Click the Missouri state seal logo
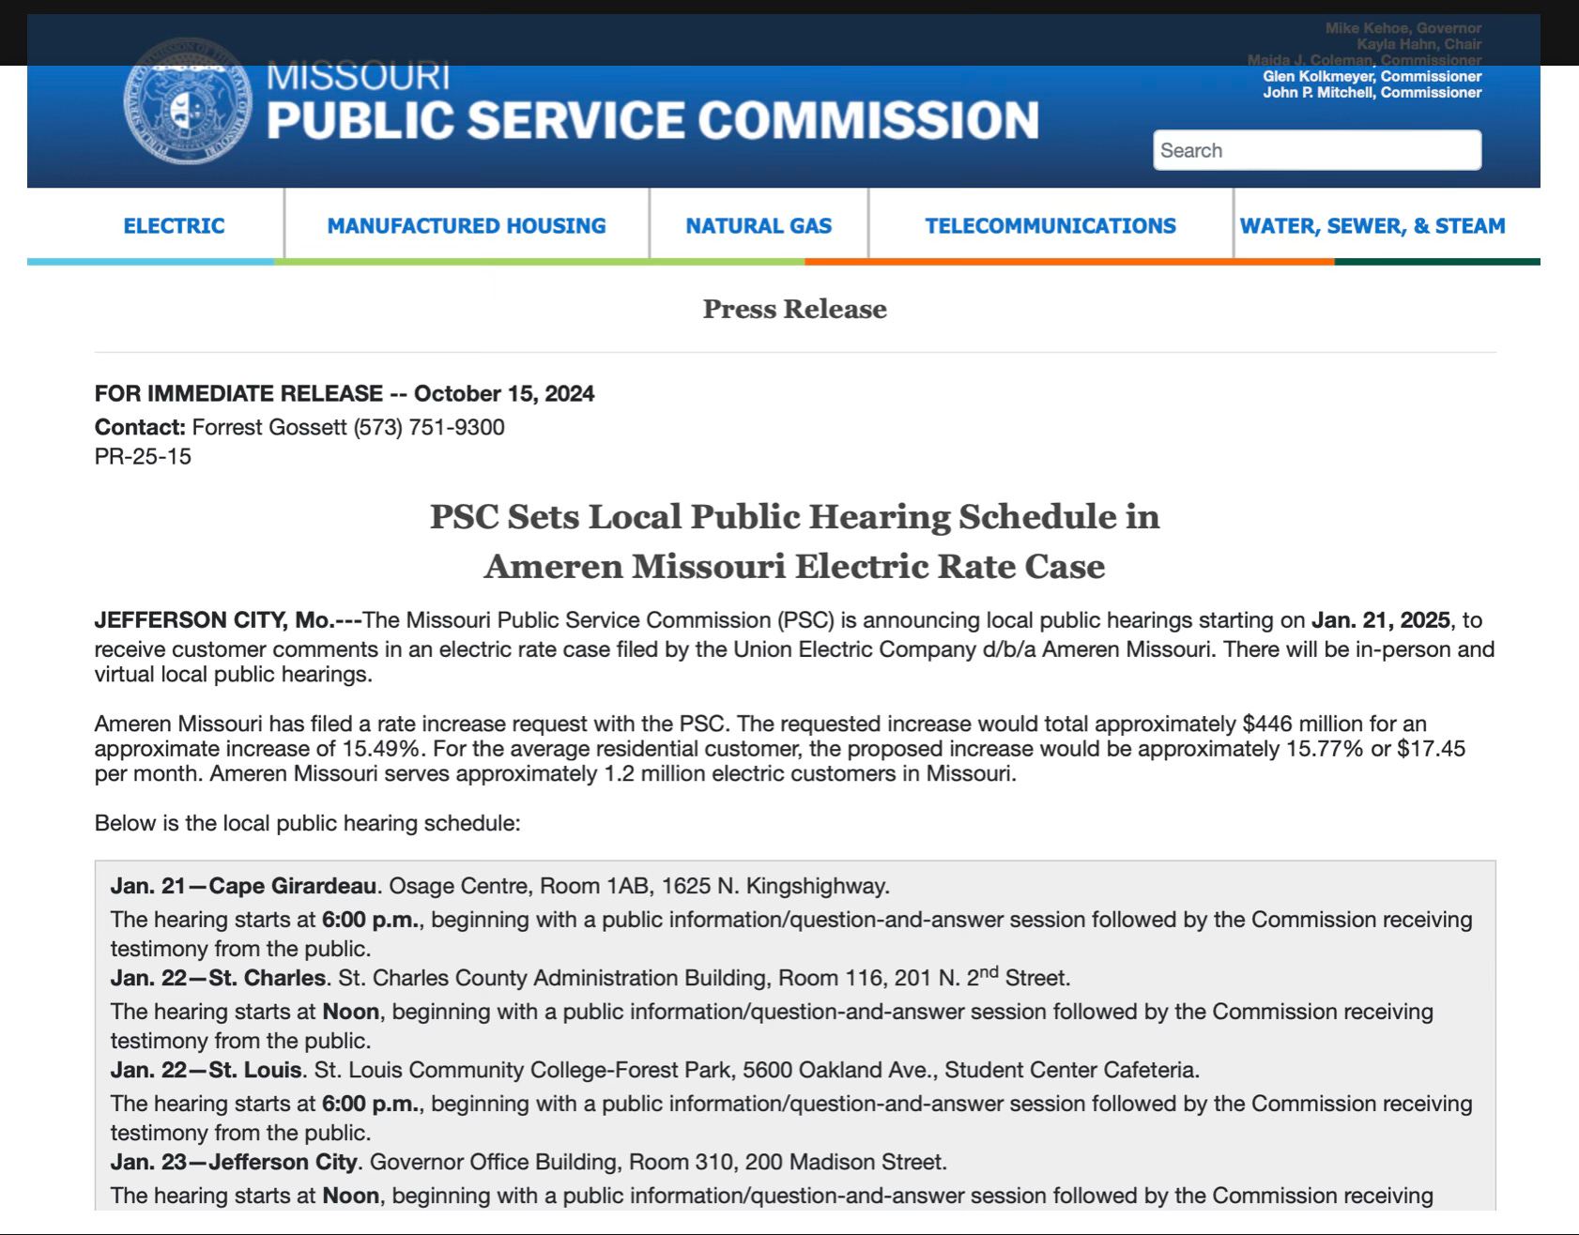Image resolution: width=1579 pixels, height=1235 pixels. point(189,101)
